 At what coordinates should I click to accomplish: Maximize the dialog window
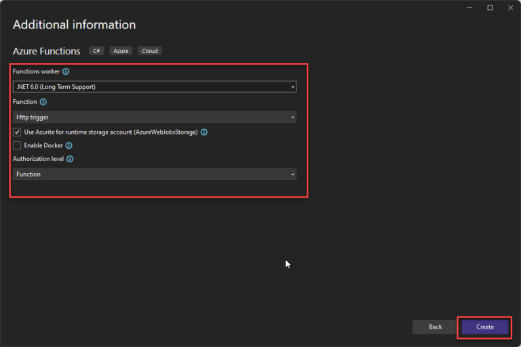click(x=490, y=7)
